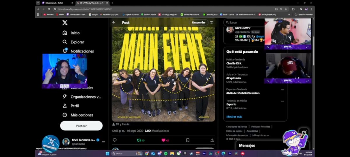Open Condiciones de Servicio link

237,126
